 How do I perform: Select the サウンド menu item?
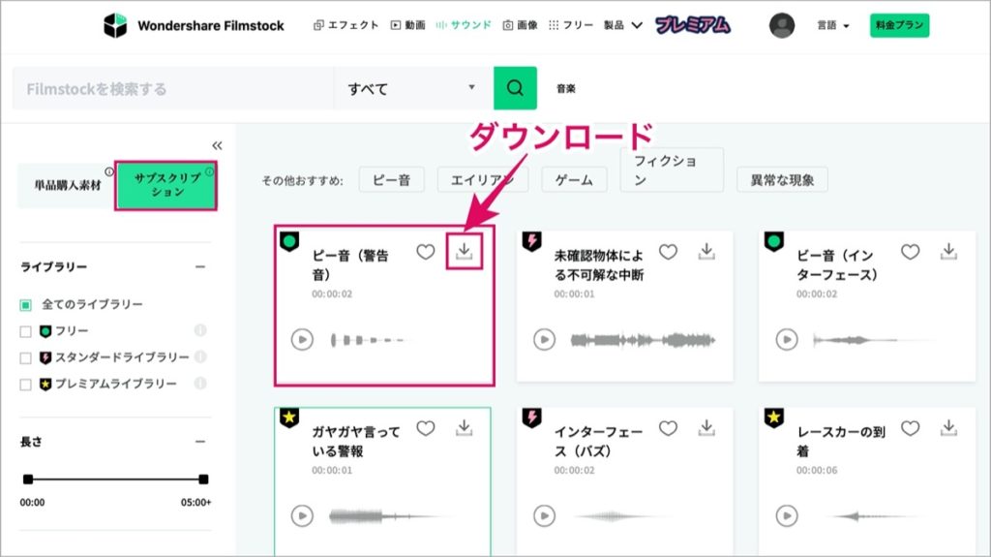click(x=464, y=25)
